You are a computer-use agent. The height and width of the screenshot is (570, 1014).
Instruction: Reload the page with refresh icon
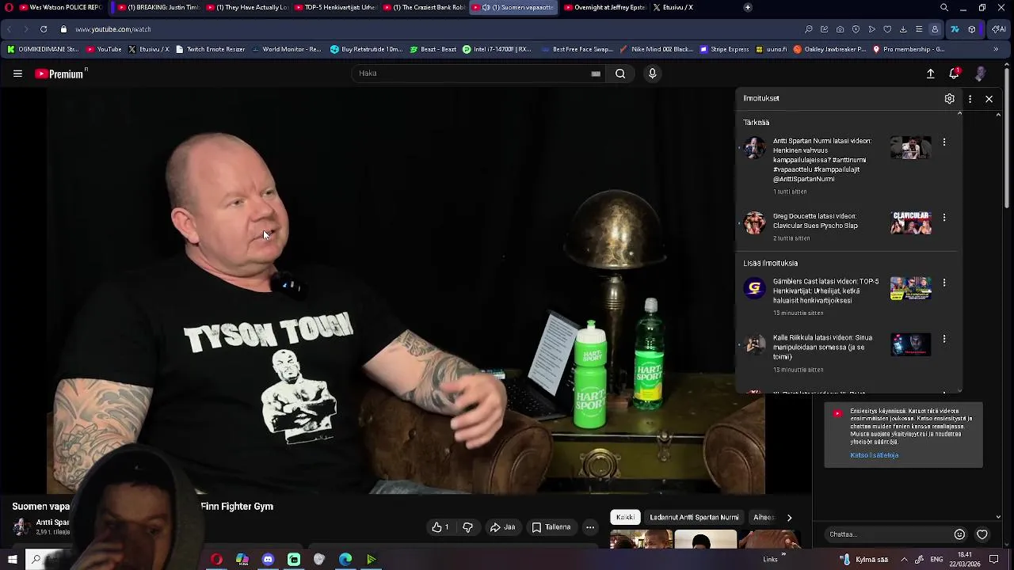[44, 29]
